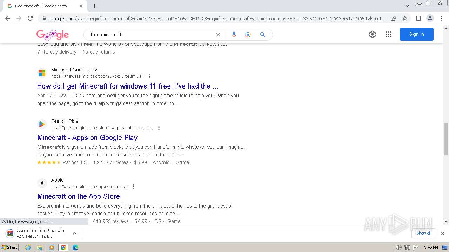This screenshot has width=449, height=252.
Task: Share this page icon in address bar
Action: [x=394, y=18]
